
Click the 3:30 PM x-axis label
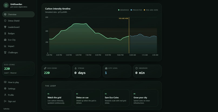(49, 55)
